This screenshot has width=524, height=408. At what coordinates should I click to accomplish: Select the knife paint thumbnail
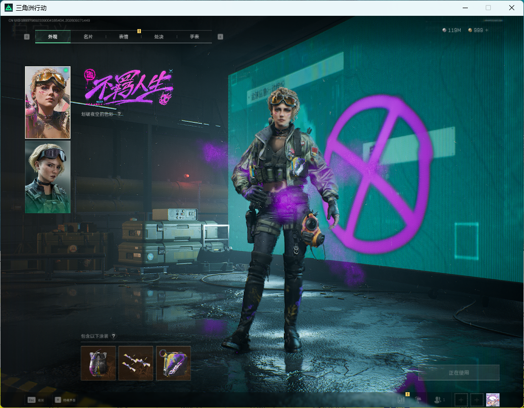click(136, 363)
